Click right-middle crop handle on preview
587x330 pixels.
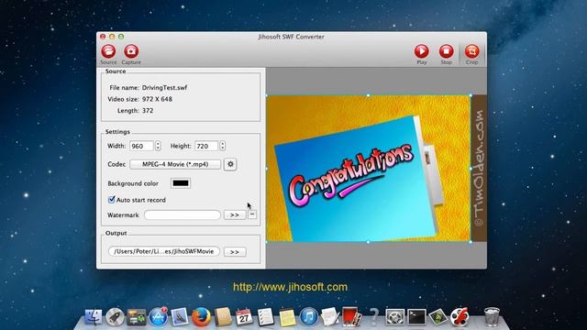[x=471, y=169]
